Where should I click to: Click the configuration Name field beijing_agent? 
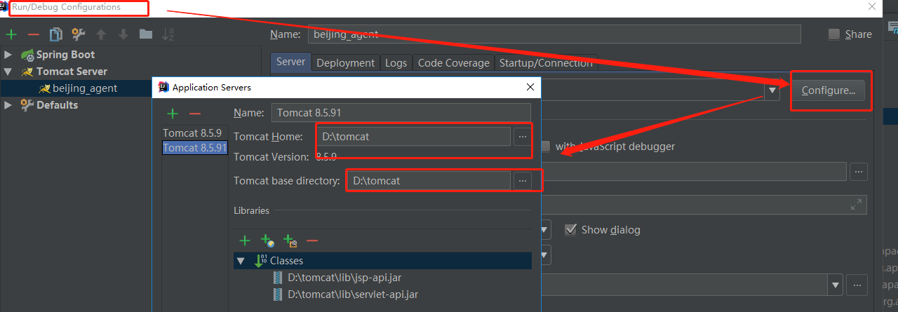point(554,34)
